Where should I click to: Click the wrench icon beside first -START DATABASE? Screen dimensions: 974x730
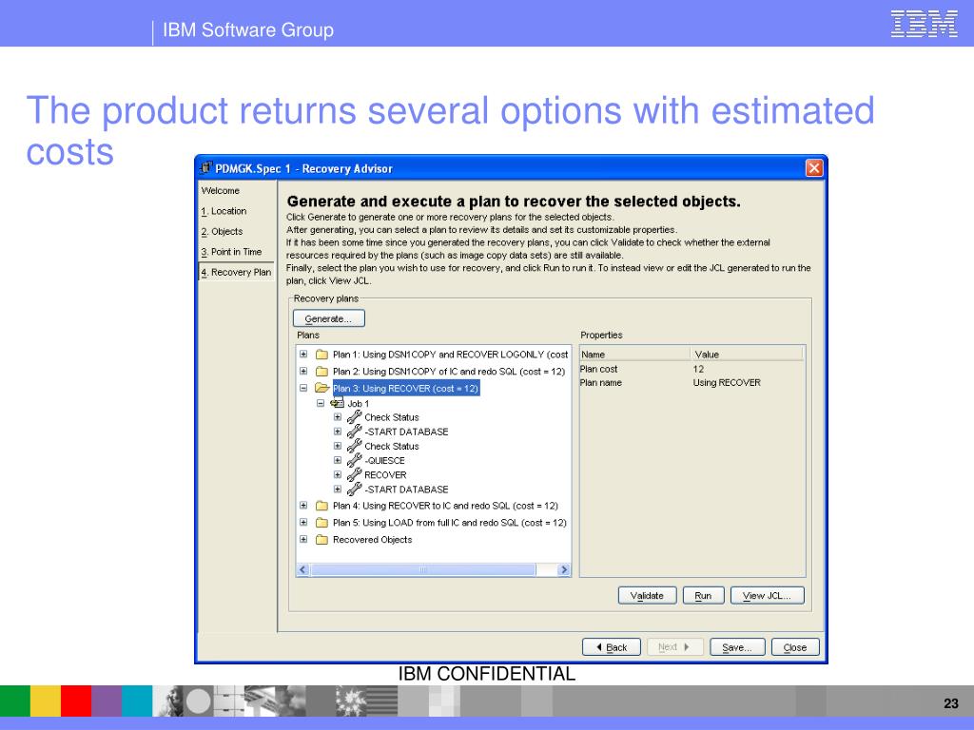point(354,432)
